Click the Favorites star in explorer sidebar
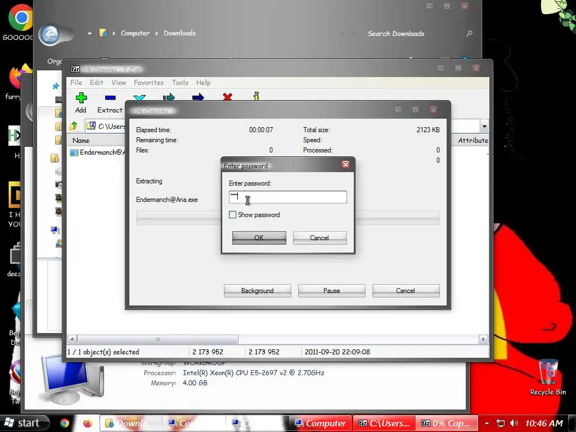This screenshot has height=432, width=576. (x=56, y=86)
